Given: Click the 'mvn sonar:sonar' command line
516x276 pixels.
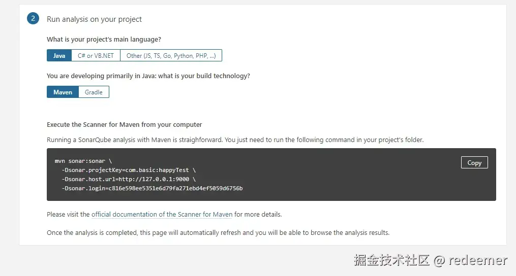Looking at the screenshot, I should [83, 161].
